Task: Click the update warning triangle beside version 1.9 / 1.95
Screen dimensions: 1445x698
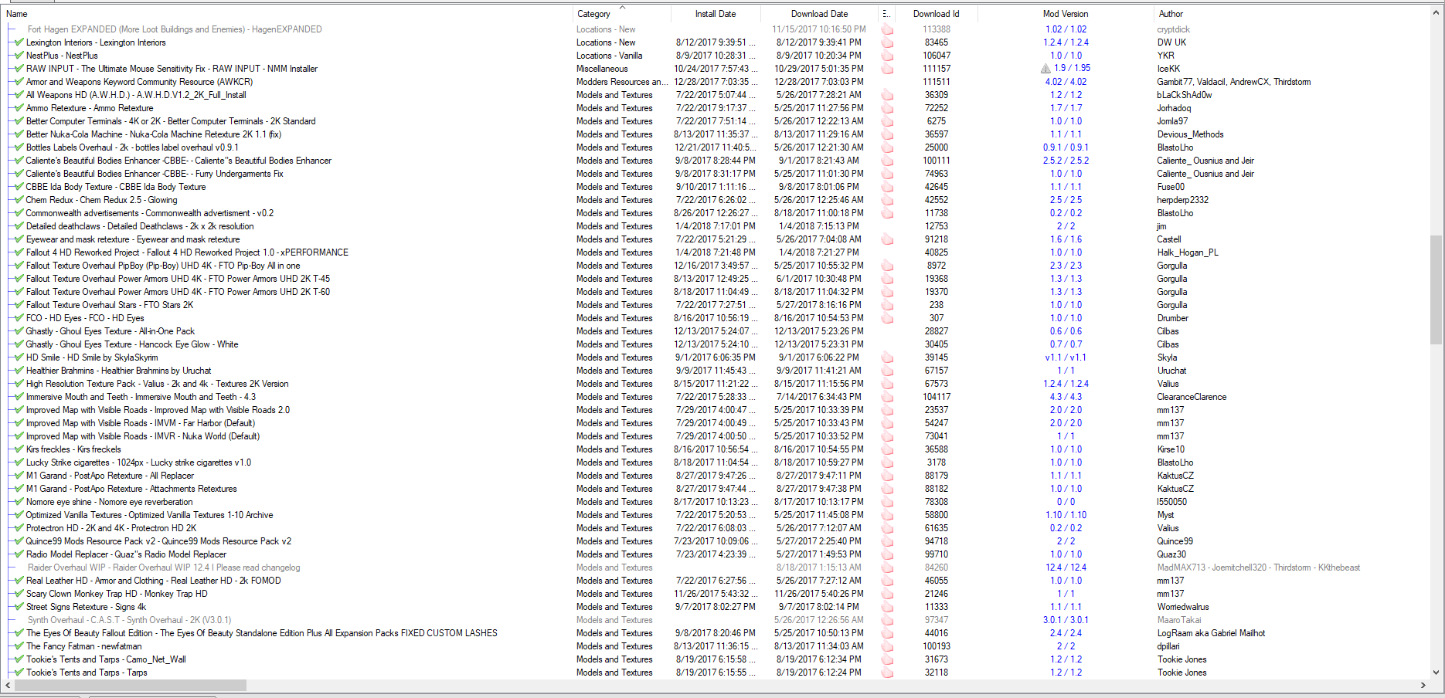Action: pos(1045,69)
